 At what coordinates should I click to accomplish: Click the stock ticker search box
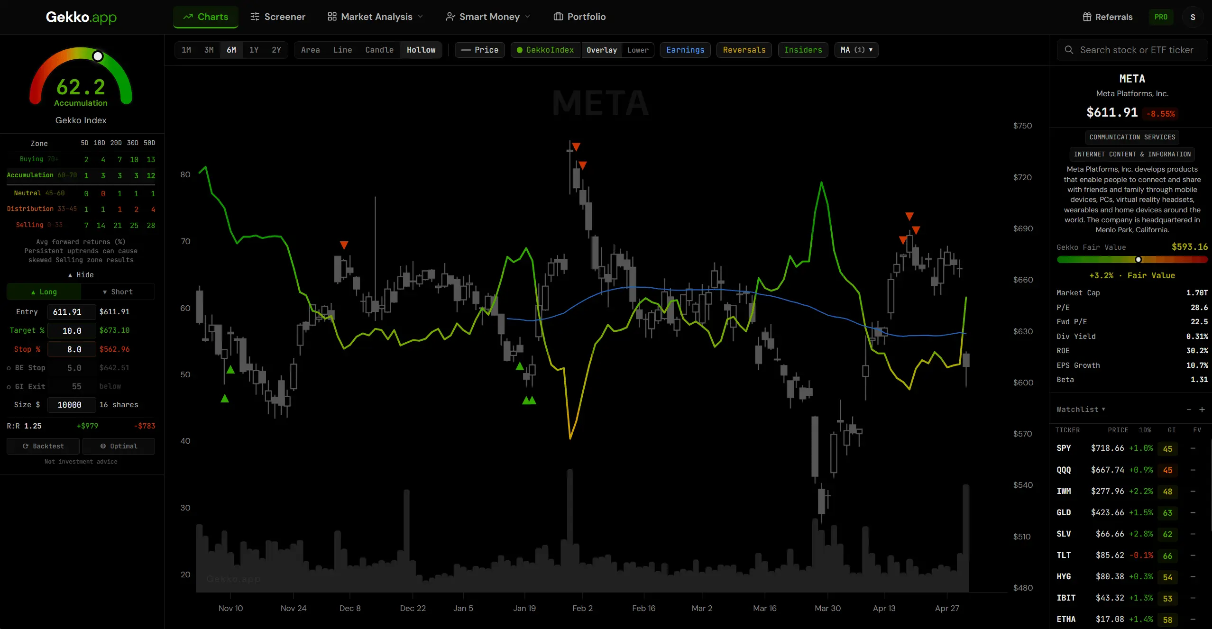pos(1132,50)
